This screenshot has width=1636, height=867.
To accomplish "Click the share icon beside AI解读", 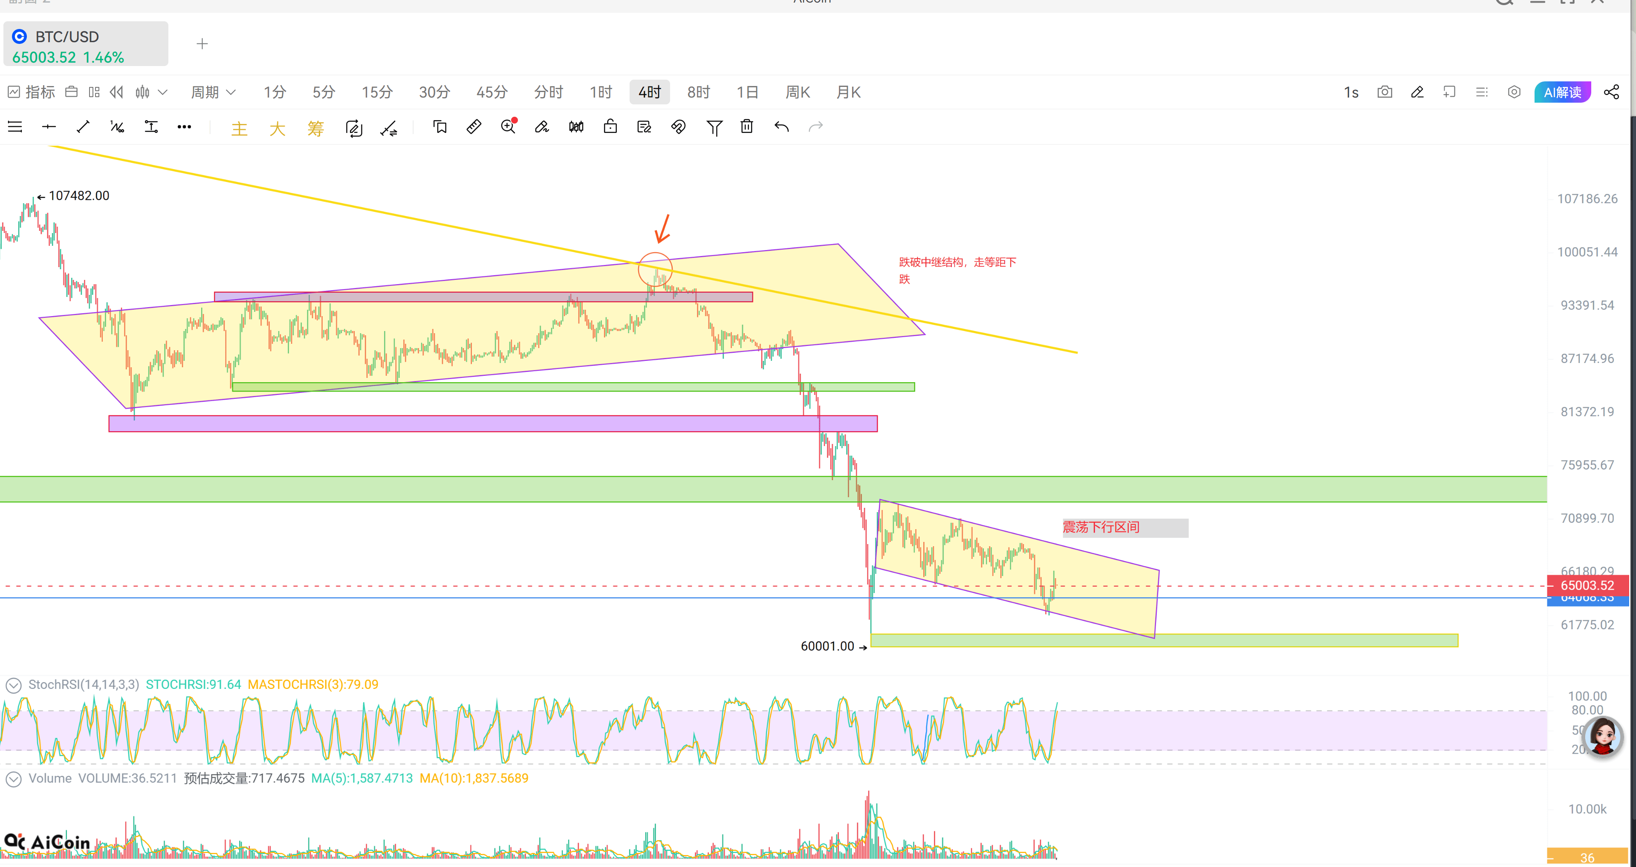I will tap(1611, 92).
